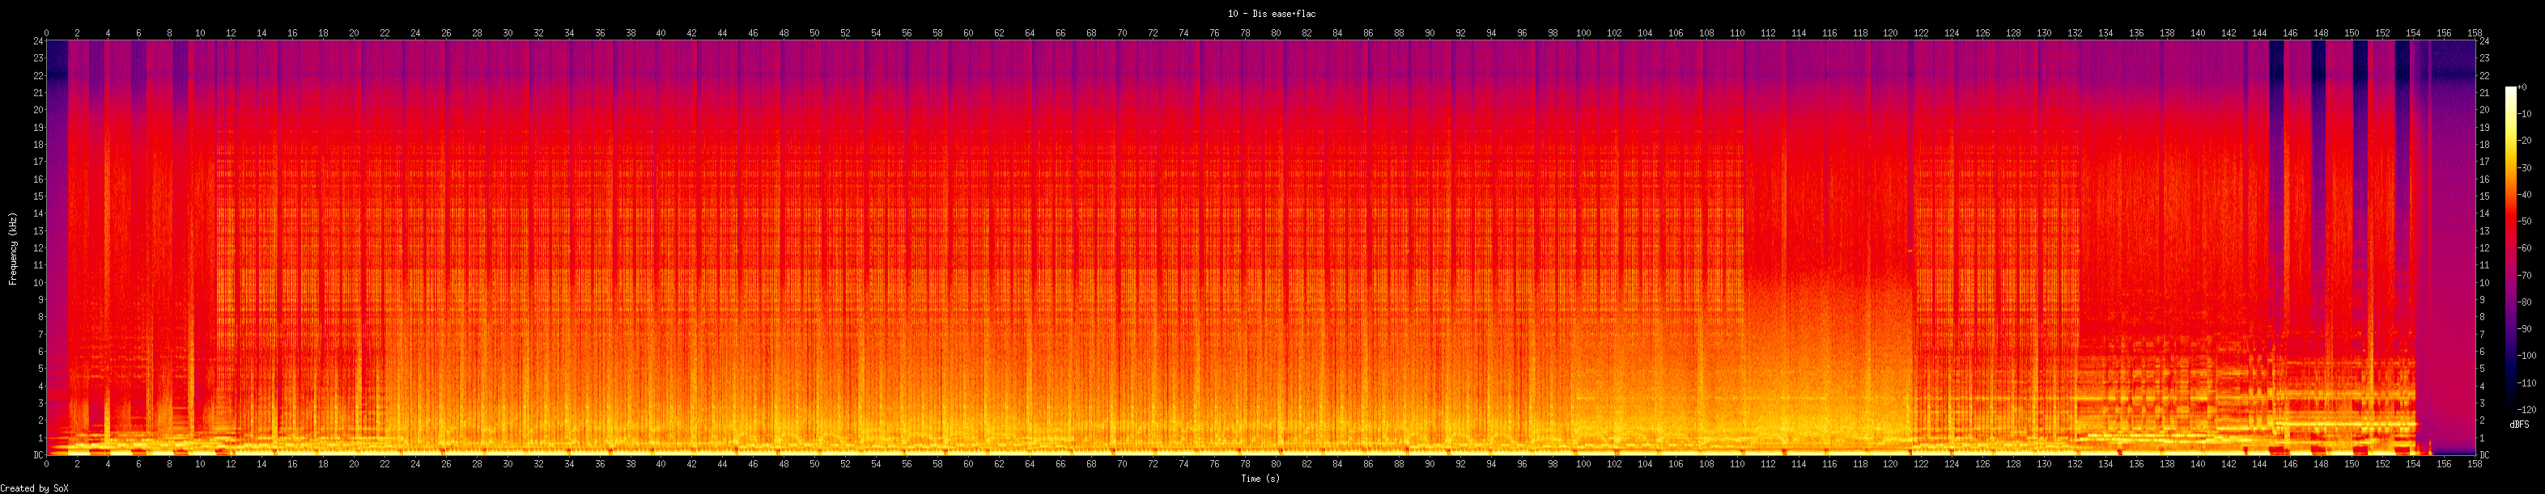Click the 24 kHz label on left axis

[x=37, y=41]
